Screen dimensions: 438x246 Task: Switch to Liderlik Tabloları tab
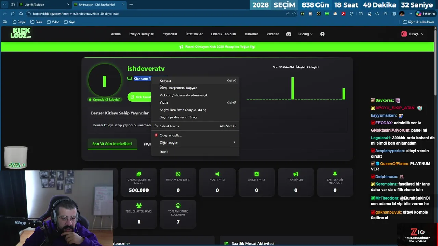click(44, 5)
